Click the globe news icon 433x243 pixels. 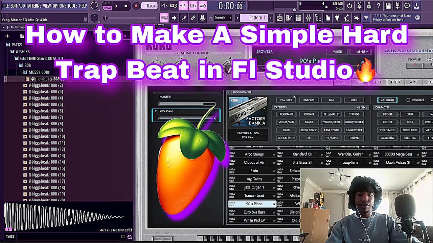(x=418, y=18)
